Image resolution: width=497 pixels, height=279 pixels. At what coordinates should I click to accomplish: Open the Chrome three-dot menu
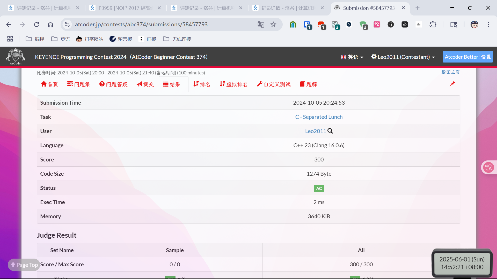[488, 25]
